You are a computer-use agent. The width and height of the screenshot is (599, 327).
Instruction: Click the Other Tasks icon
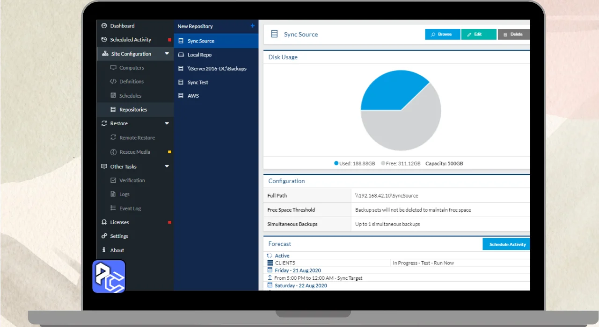click(x=105, y=166)
